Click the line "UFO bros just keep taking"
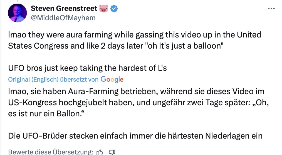Viewport: 282px width, 155px height. [x=87, y=67]
